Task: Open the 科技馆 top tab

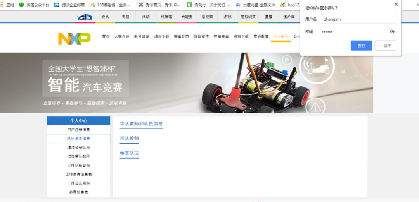Action: (x=166, y=17)
